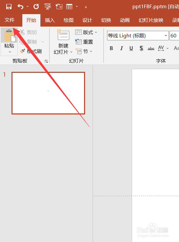Screen dimensions: 179x242
Task: Undo the last action
Action: [x=20, y=7]
